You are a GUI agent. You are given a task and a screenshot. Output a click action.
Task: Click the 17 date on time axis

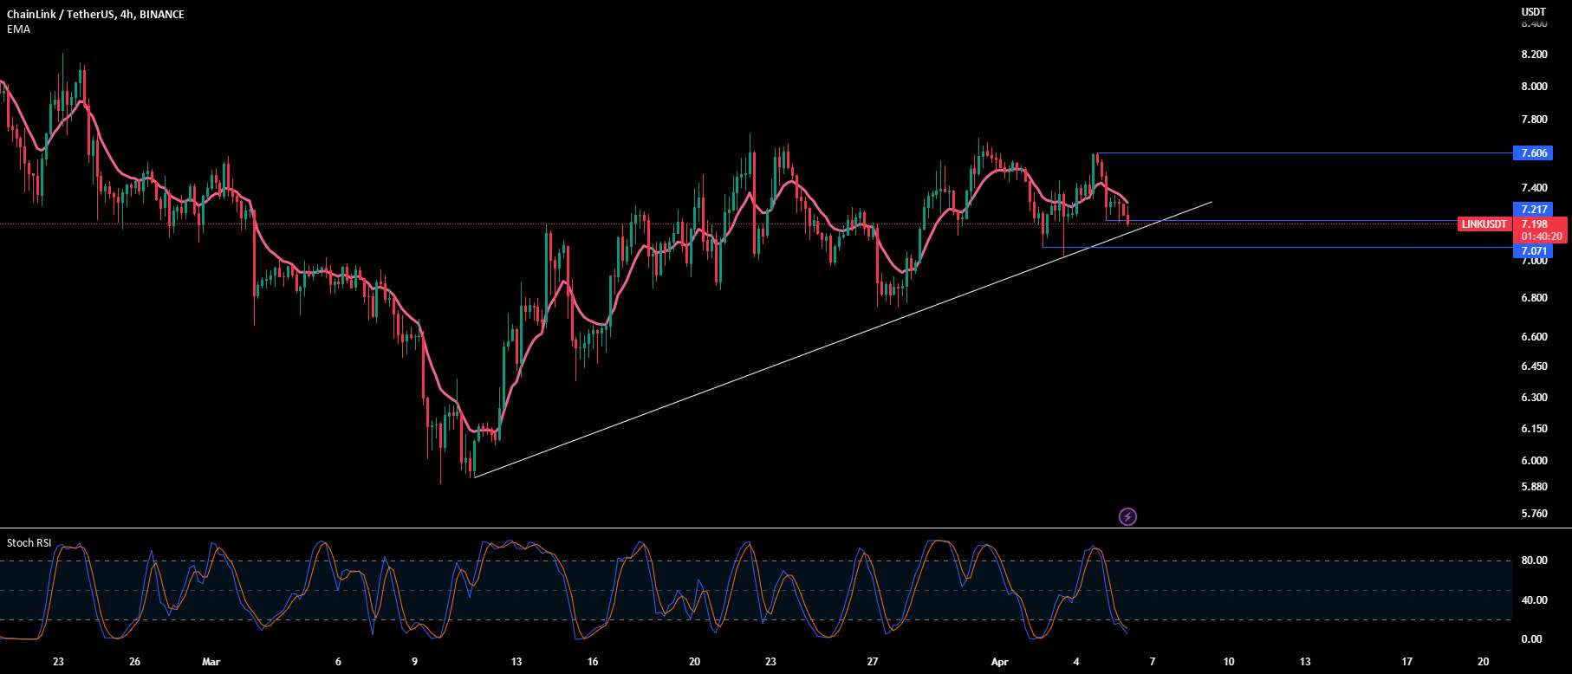[x=1407, y=662]
